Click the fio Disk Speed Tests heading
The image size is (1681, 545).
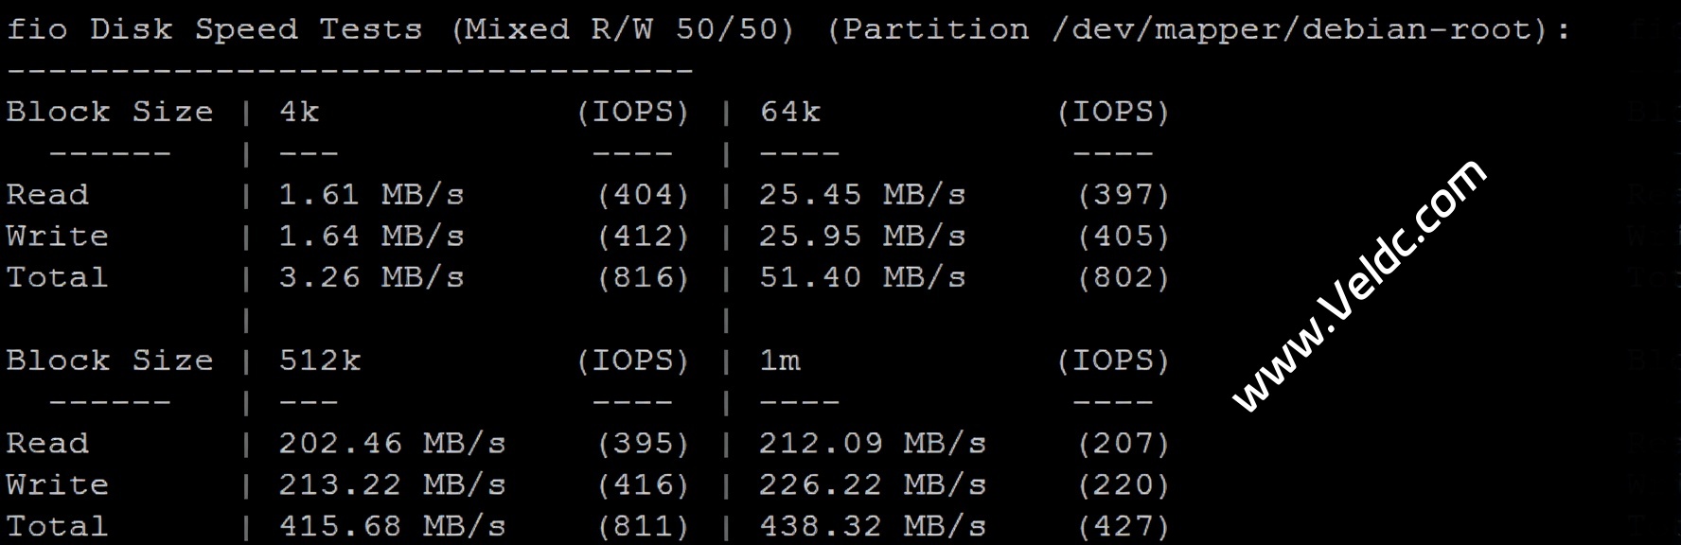point(214,29)
